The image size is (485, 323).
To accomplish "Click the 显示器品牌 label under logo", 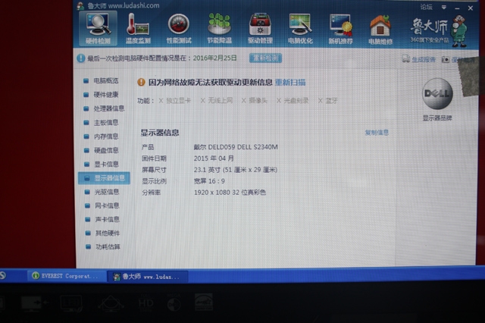I will 437,118.
